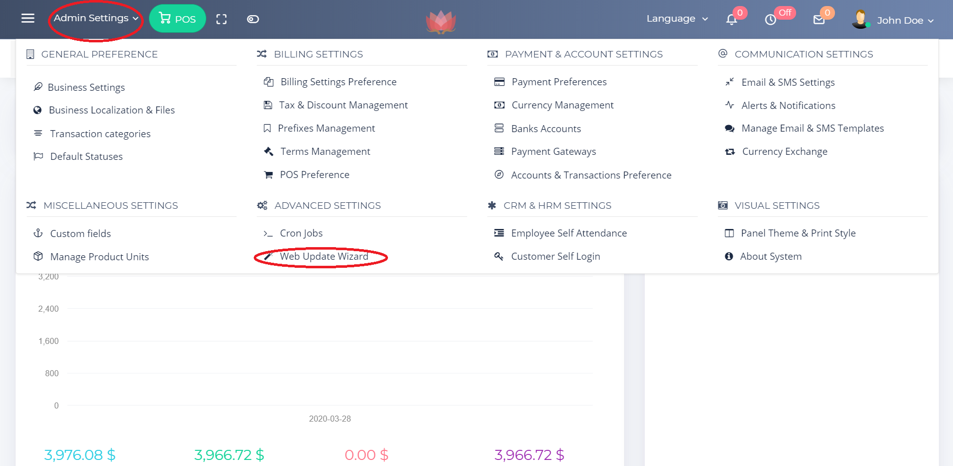
Task: Toggle the switch icon beside fullscreen
Action: (253, 19)
